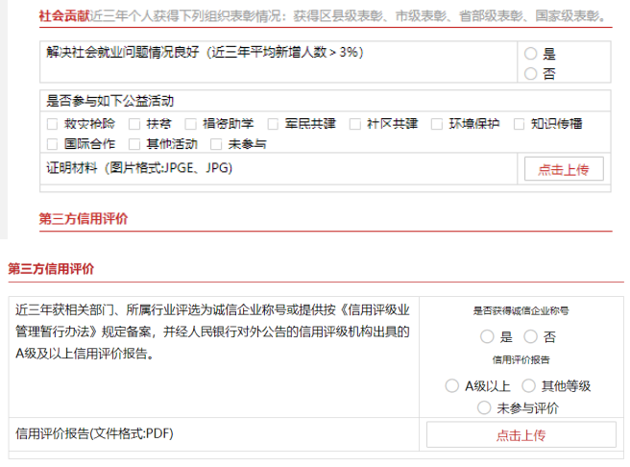Enable the 捐资助学 option

click(191, 124)
